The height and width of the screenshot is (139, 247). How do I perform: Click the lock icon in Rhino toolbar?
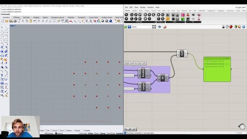point(91,21)
